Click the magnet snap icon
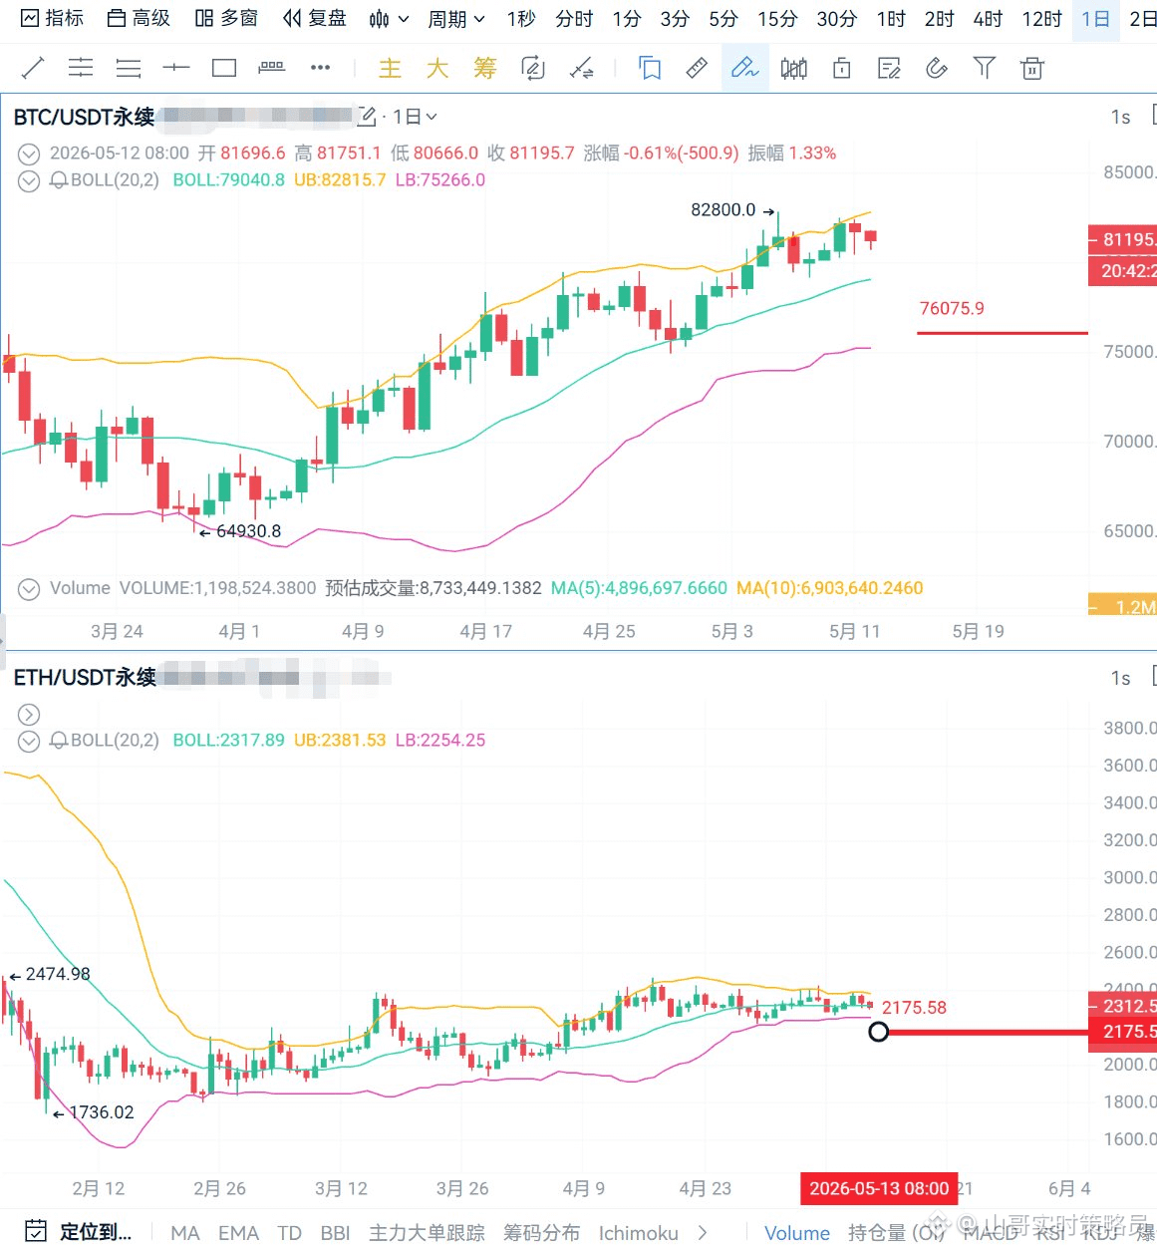Viewport: 1157px width, 1250px height. click(937, 68)
